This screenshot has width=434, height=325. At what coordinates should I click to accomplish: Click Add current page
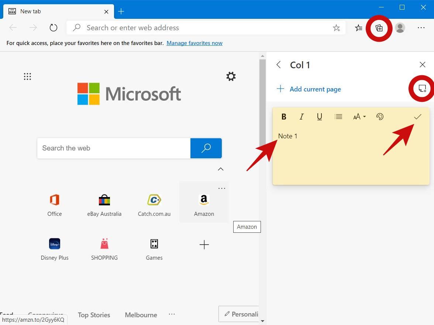pos(309,89)
